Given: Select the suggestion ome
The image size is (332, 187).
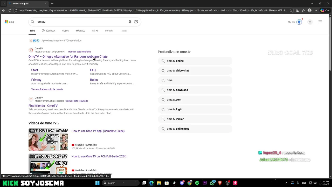Looking at the screenshot, I should [195, 80].
